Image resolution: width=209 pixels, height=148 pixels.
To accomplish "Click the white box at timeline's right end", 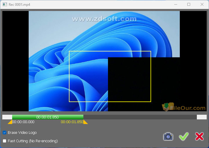I will coord(202,117).
